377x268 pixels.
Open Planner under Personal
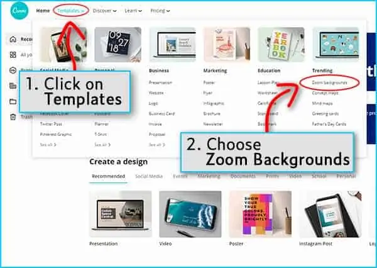point(101,124)
